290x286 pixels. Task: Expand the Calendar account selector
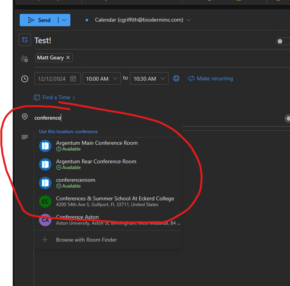click(x=189, y=20)
